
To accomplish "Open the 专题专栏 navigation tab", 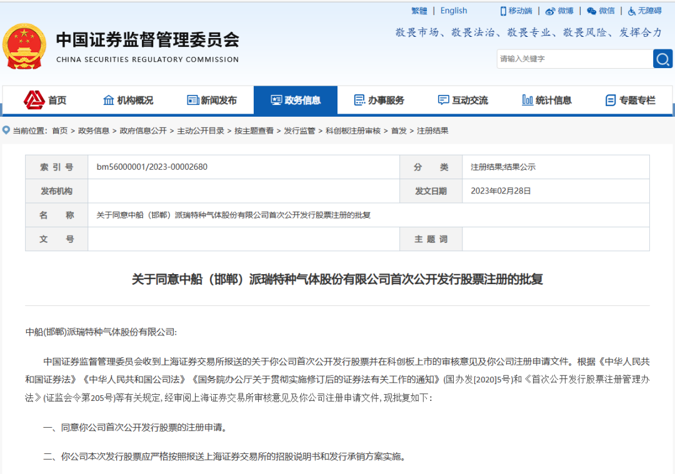I will click(631, 100).
